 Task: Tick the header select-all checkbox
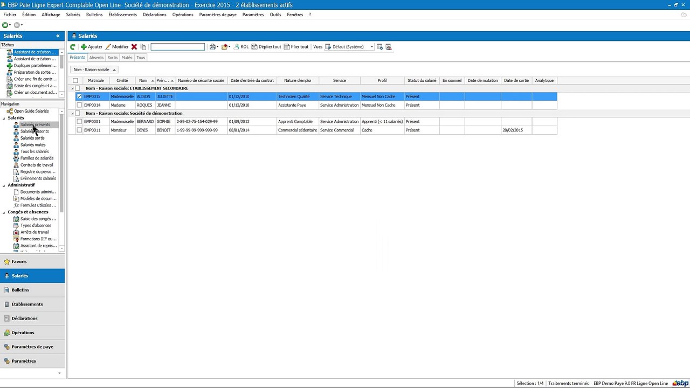tap(75, 81)
